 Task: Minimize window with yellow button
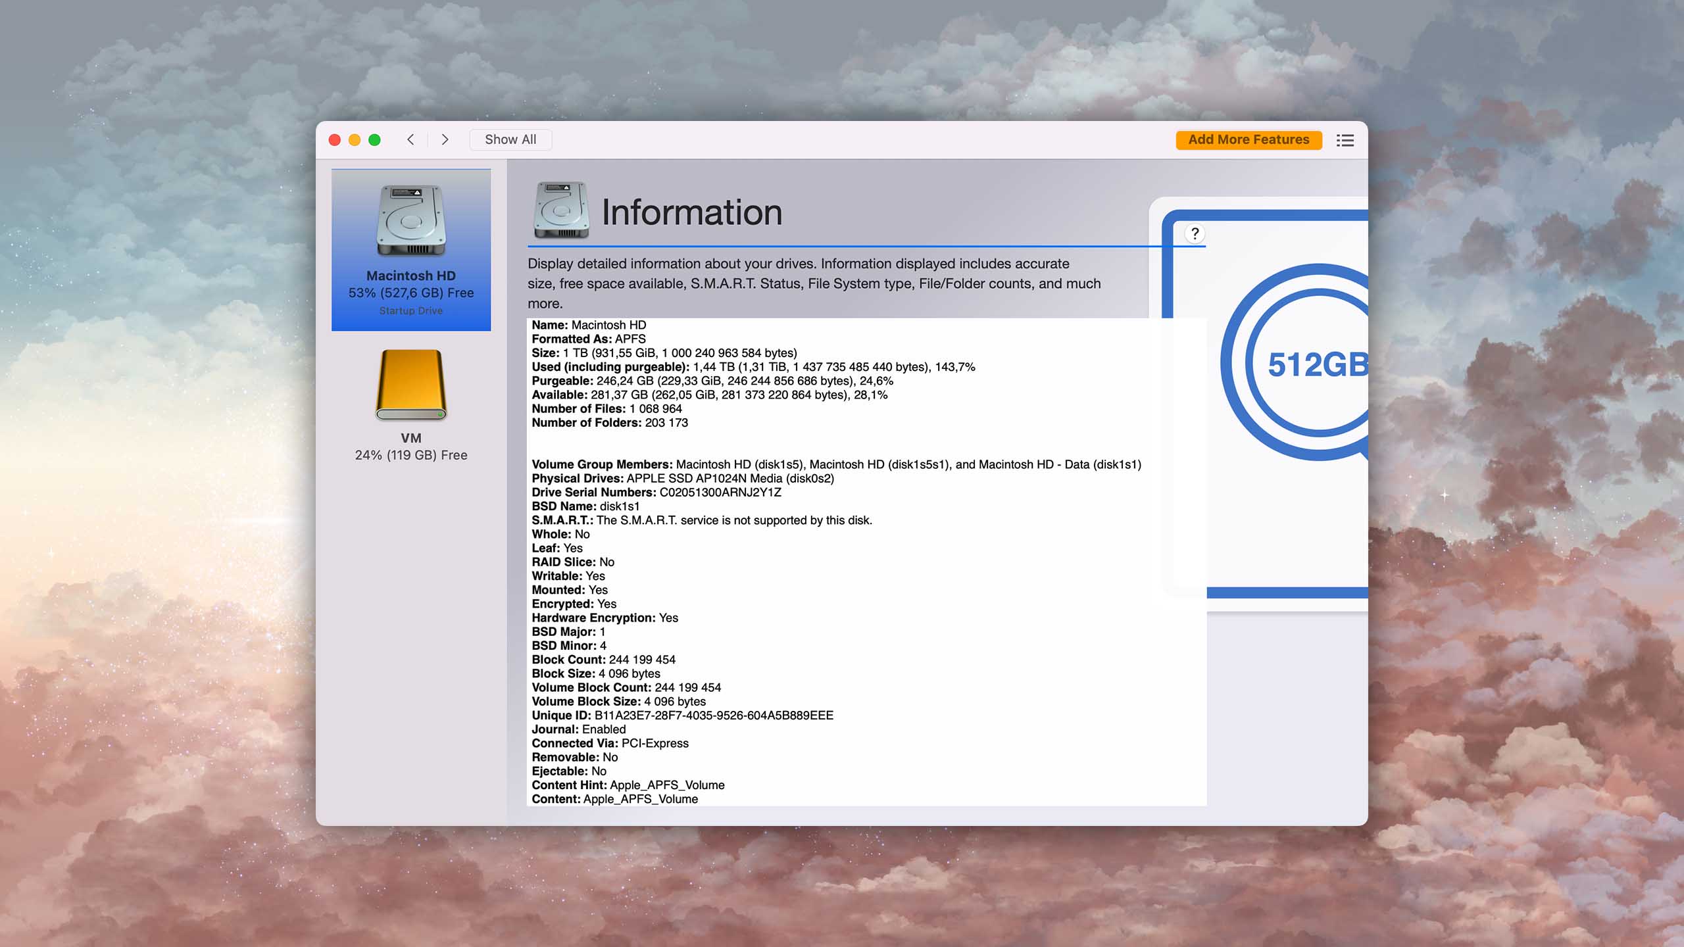355,139
